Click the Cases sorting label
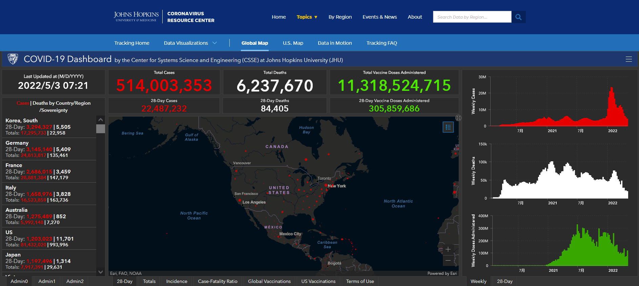Screen dimensions: 639x286 [23, 103]
